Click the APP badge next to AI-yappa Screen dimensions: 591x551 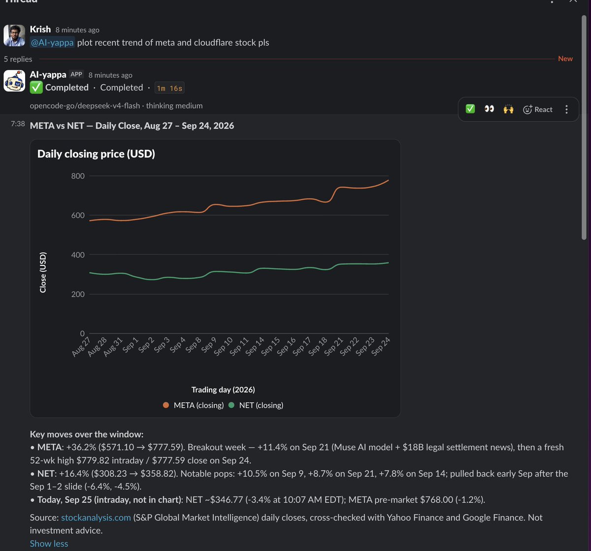[x=76, y=74]
